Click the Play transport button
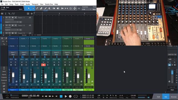 pyautogui.click(x=66, y=96)
